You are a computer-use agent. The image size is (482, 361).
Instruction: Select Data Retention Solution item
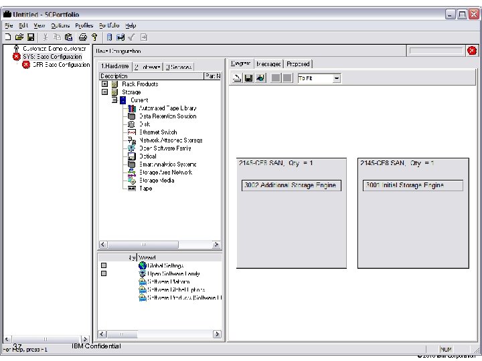pyautogui.click(x=167, y=116)
